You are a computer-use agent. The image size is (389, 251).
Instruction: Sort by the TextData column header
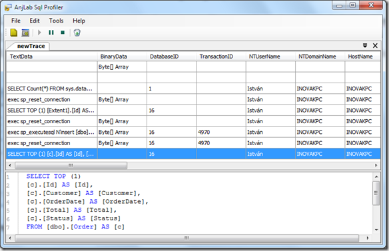pos(52,57)
